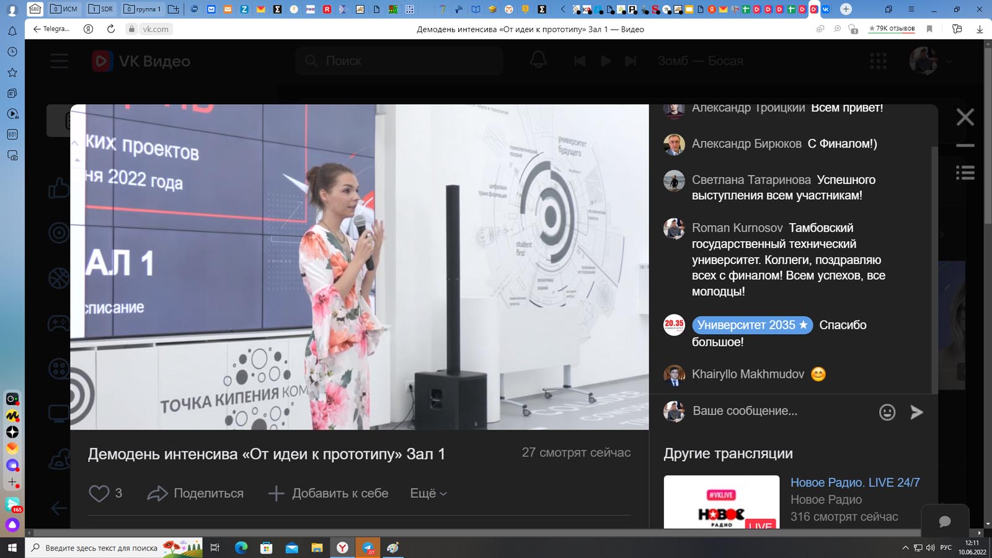Toggle РУС keyboard language indicator

pos(946,547)
